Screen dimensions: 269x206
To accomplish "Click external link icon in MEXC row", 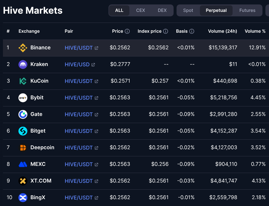I will [96, 164].
